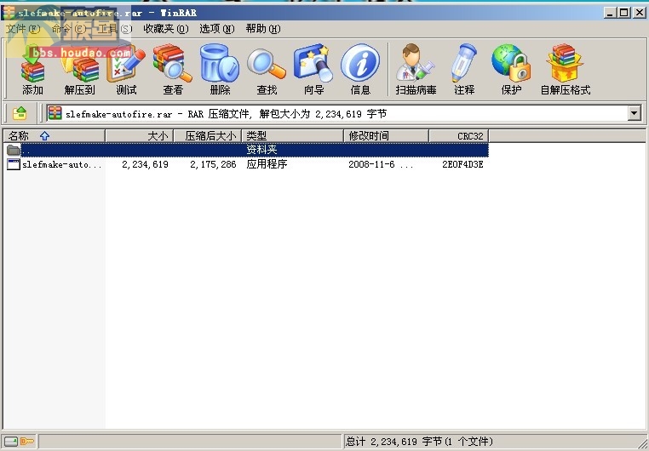Open the 选项(N) menu
Screen dimensions: 649x451
[217, 29]
